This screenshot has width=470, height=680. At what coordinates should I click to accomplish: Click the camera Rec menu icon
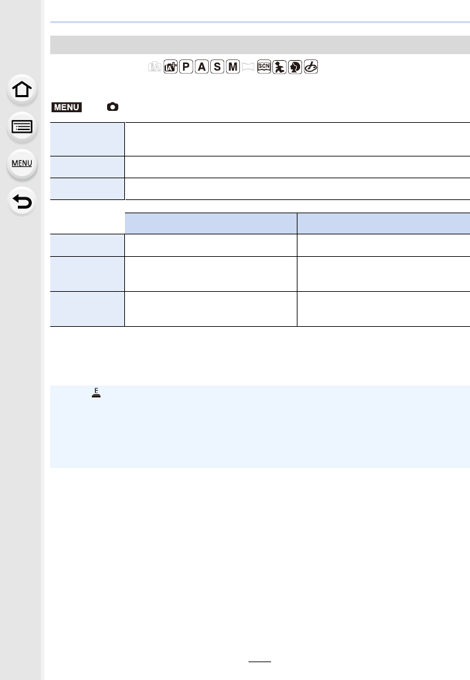point(112,107)
